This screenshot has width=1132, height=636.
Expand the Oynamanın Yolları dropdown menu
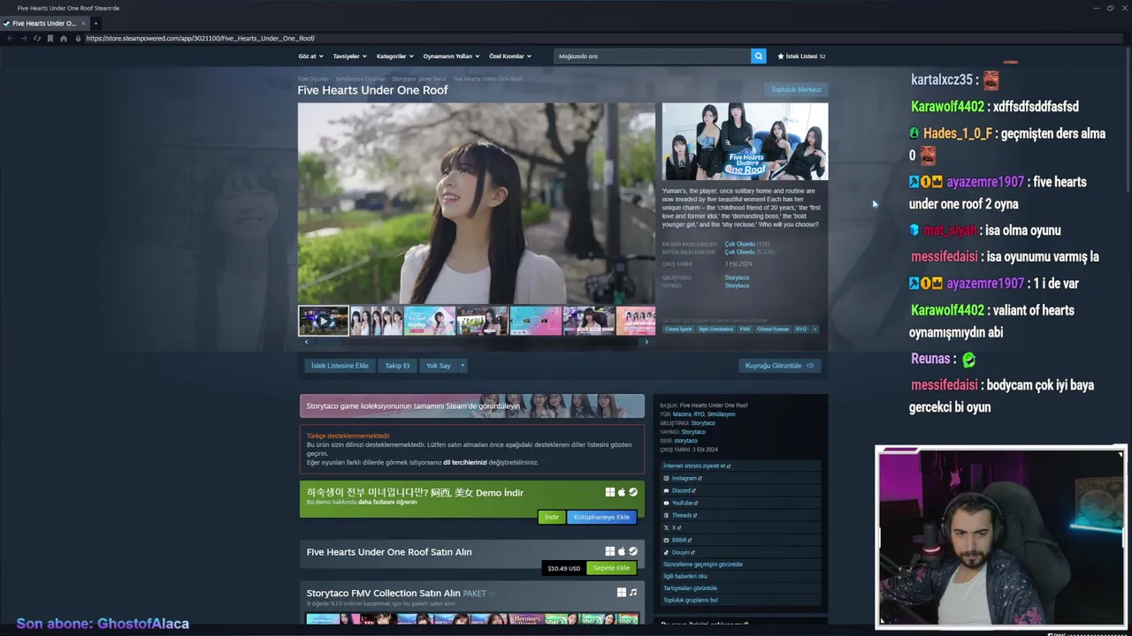pos(451,56)
